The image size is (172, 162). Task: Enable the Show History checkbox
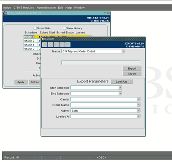point(64,28)
